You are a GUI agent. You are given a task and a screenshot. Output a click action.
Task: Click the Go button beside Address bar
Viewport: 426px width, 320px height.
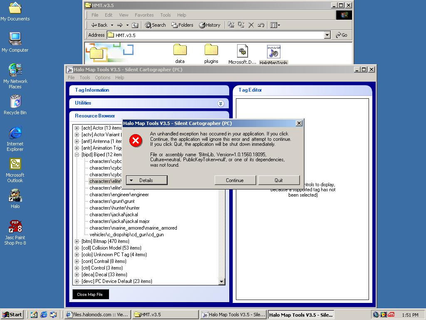342,35
